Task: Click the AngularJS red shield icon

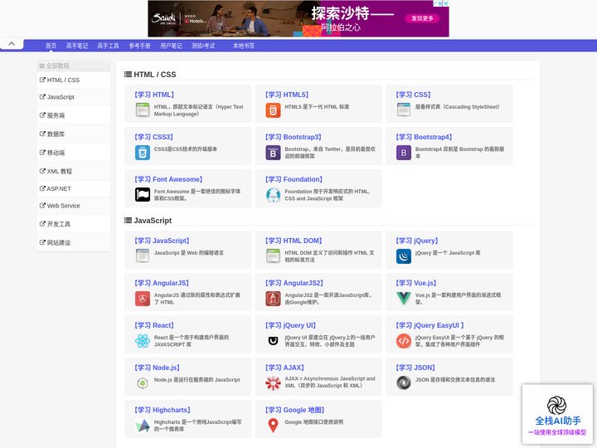Action: pos(143,299)
